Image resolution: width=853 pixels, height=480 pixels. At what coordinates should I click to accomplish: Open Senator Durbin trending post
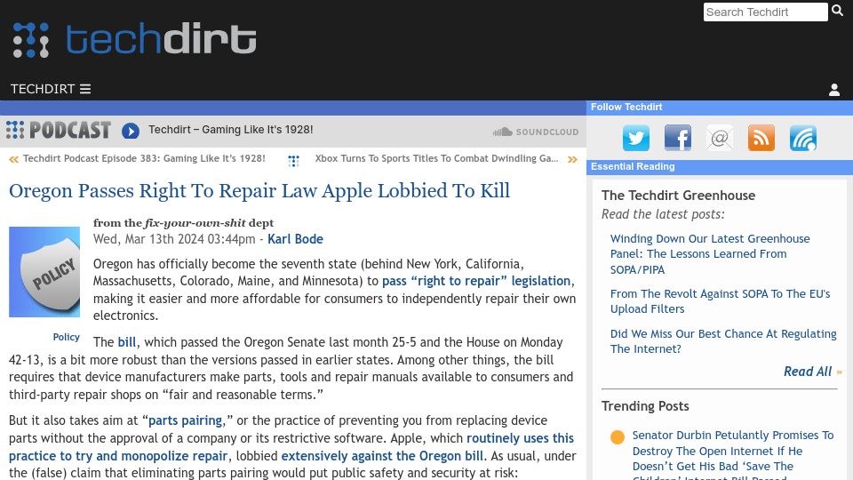tap(733, 455)
